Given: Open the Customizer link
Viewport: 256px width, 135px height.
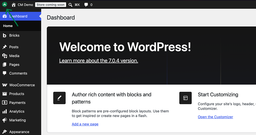Looking at the screenshot, I should click(x=215, y=117).
